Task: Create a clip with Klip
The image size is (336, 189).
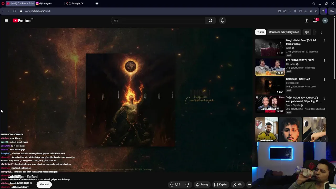Action: [x=237, y=185]
